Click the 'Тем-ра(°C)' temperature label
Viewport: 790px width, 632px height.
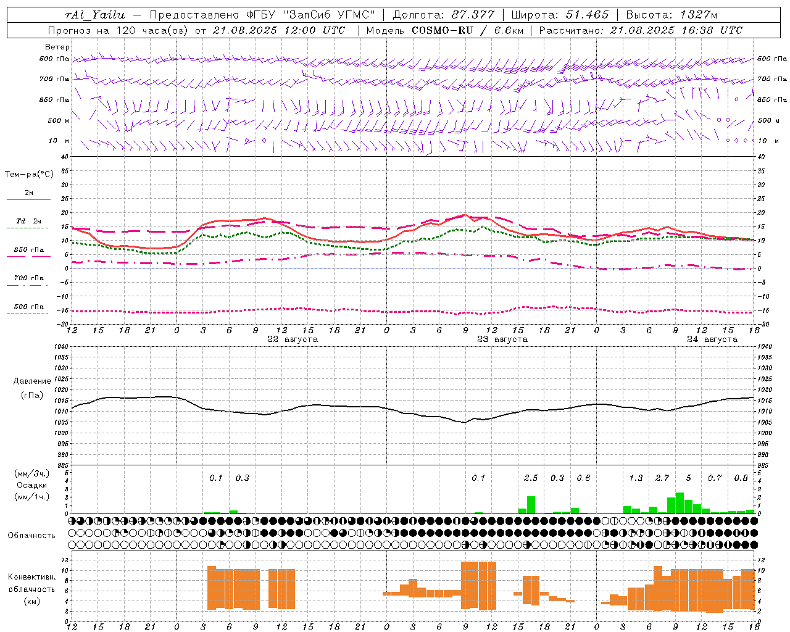point(29,175)
